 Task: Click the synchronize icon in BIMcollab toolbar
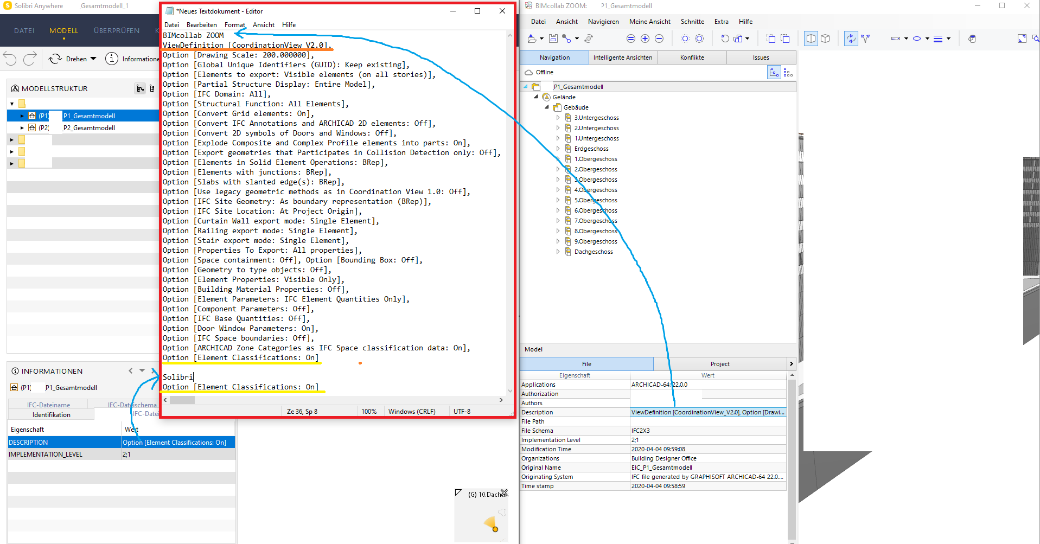(x=589, y=39)
